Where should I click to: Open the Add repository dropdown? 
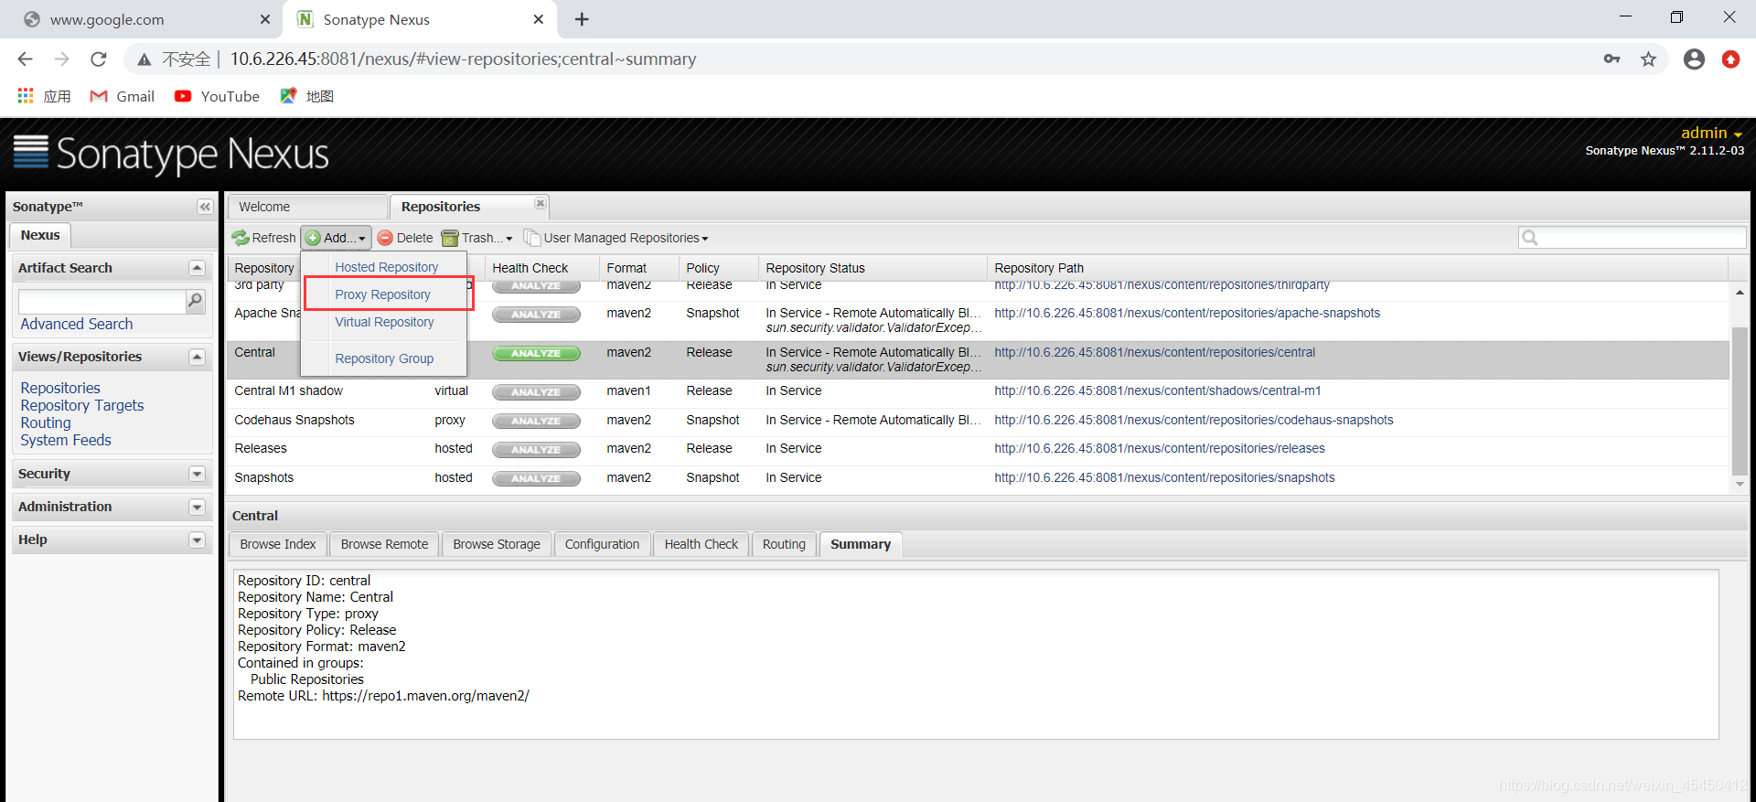pyautogui.click(x=336, y=238)
